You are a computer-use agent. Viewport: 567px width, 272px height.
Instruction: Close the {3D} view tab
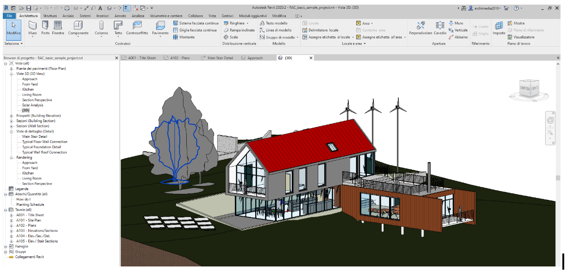[x=311, y=58]
